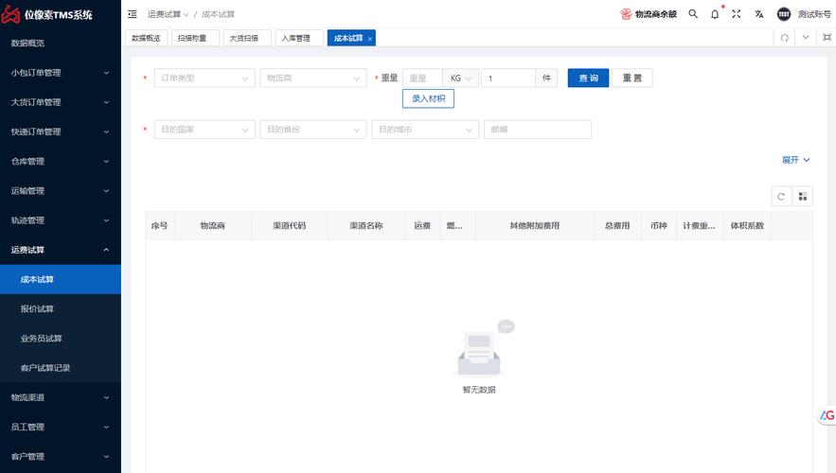The height and width of the screenshot is (473, 836).
Task: Open table column settings icon
Action: pyautogui.click(x=803, y=197)
